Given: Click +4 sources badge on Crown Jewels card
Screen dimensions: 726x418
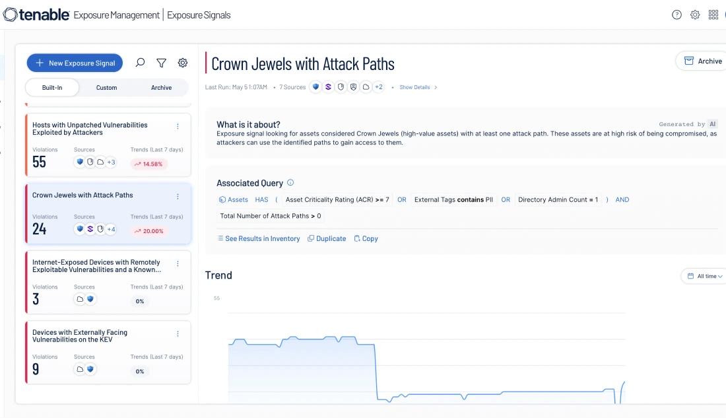Looking at the screenshot, I should tap(111, 229).
